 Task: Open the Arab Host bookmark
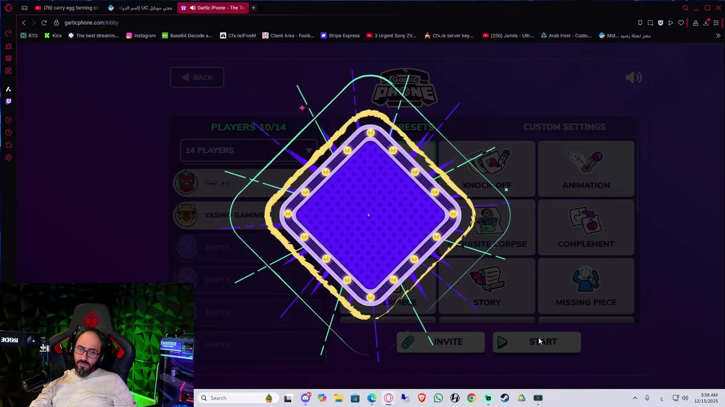click(x=566, y=36)
